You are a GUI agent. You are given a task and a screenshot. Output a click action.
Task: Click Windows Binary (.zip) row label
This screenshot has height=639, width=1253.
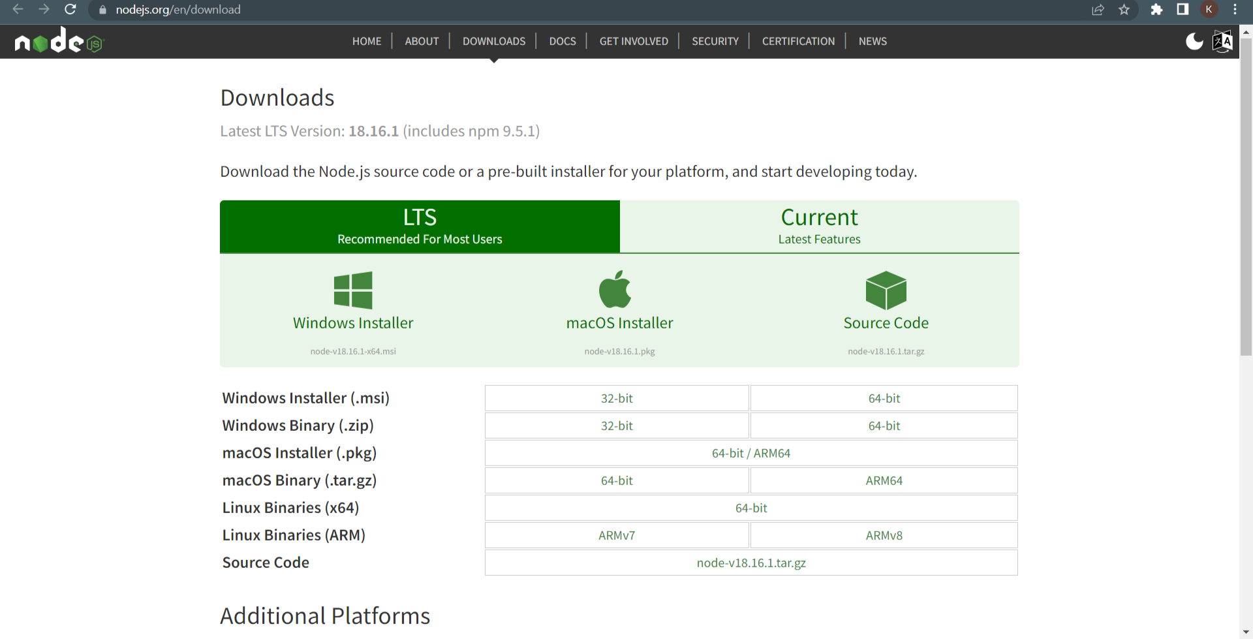[298, 426]
